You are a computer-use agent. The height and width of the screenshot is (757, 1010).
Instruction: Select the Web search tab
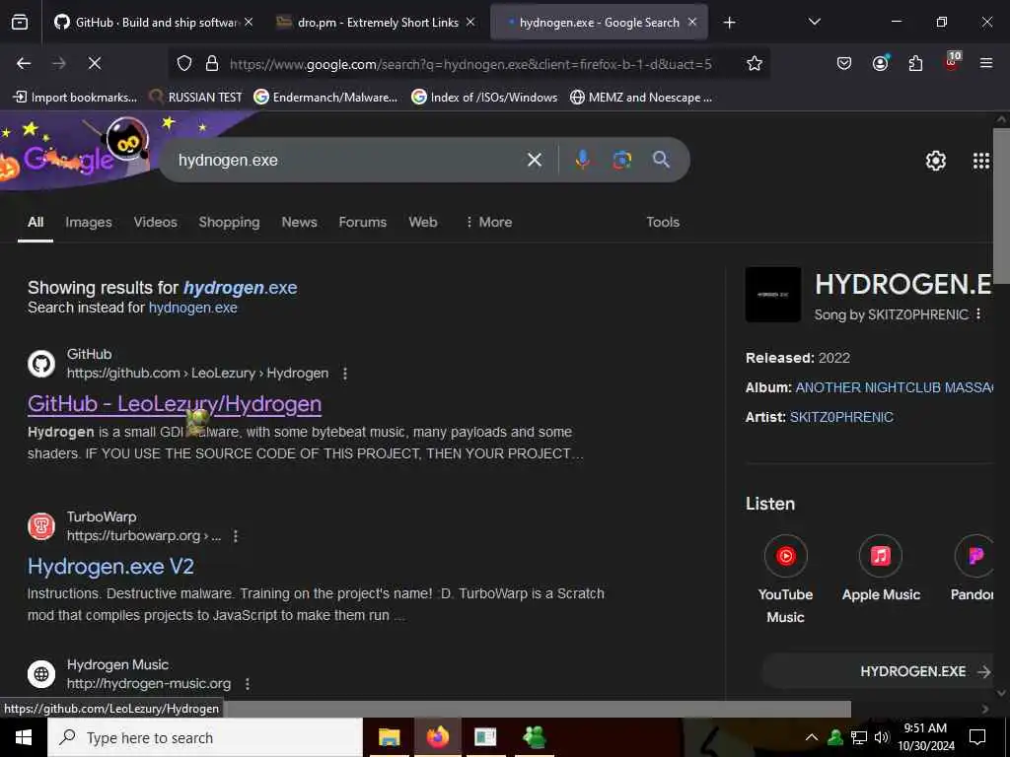[x=422, y=222]
